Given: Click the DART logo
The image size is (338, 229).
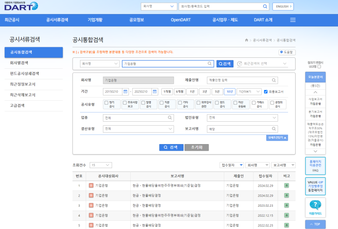Looking at the screenshot, I should click(21, 6).
